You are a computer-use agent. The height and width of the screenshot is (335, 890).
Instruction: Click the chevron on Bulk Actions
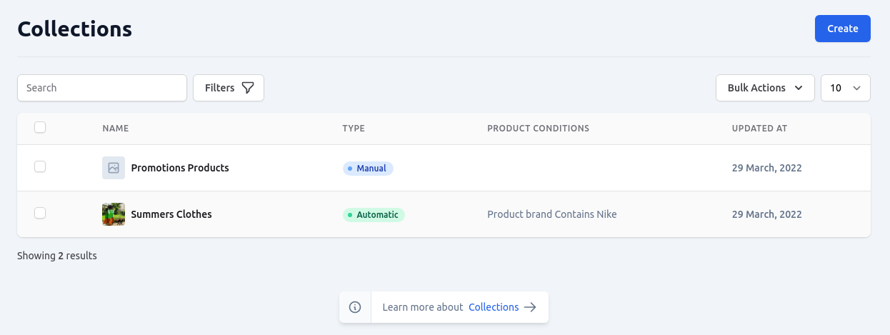coord(799,88)
